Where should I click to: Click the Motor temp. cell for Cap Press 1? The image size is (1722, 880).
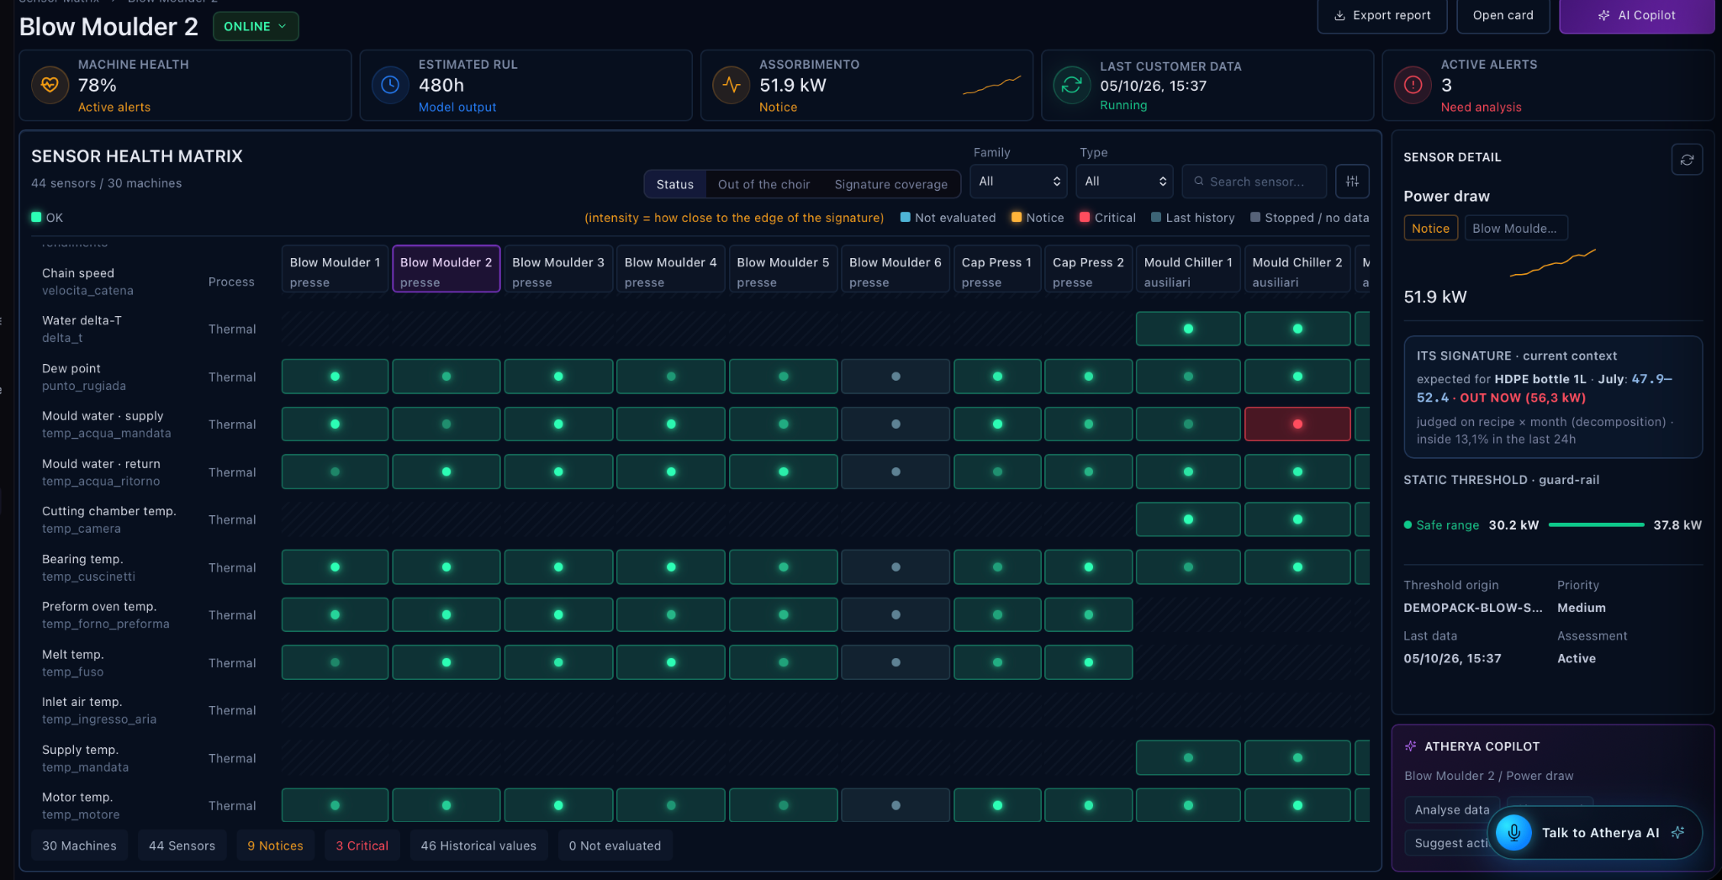click(x=997, y=805)
